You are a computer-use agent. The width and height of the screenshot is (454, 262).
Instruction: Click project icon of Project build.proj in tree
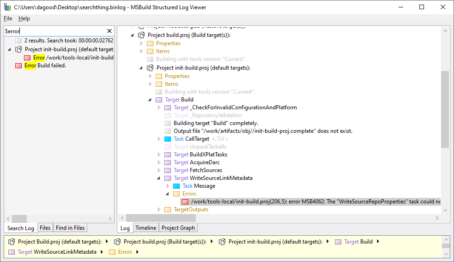coord(141,35)
